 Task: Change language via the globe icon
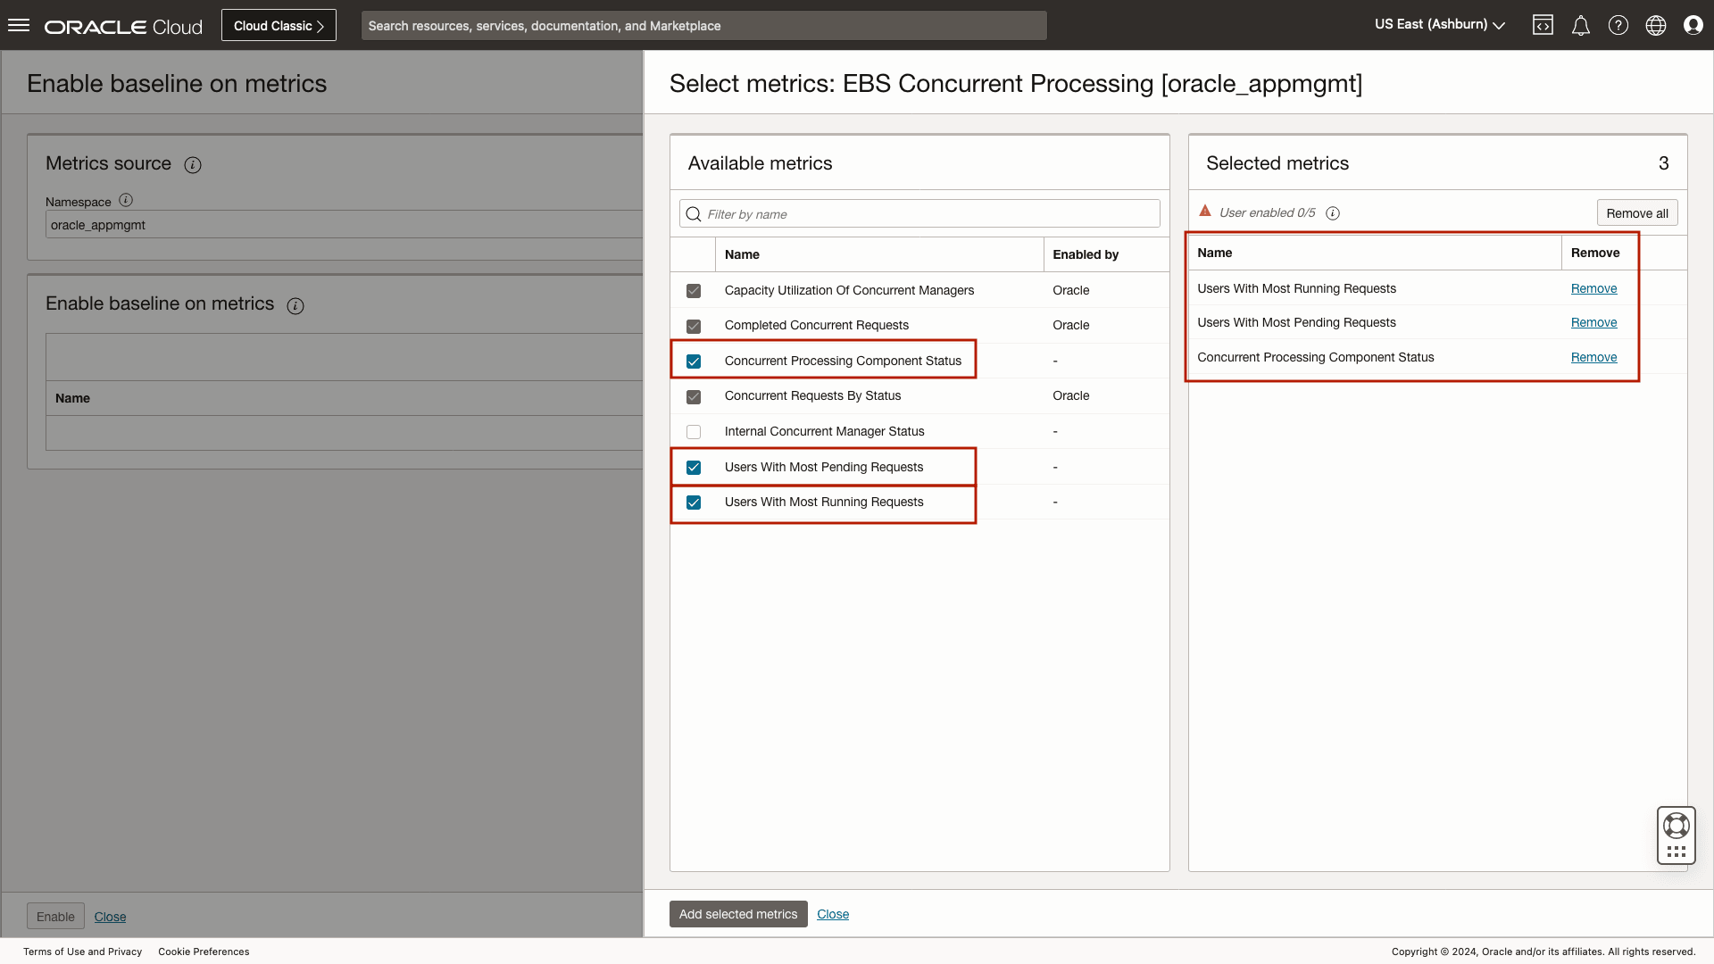click(x=1655, y=25)
